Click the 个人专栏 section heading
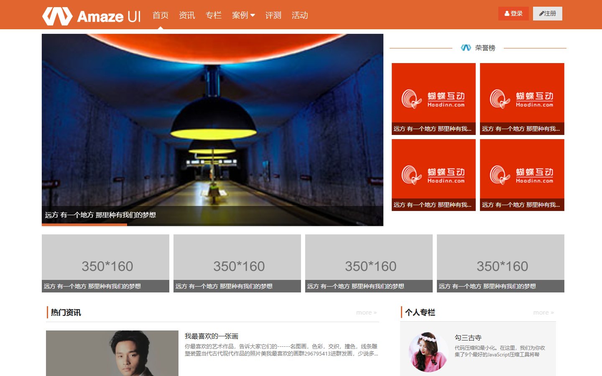The height and width of the screenshot is (376, 602). click(x=420, y=312)
